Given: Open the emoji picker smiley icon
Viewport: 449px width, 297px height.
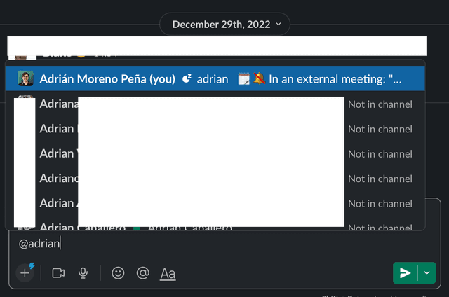Looking at the screenshot, I should (118, 273).
